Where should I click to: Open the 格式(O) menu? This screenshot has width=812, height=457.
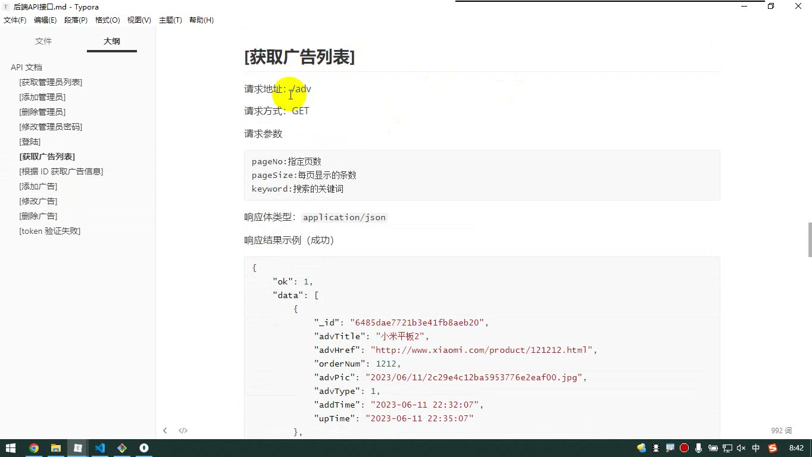[x=108, y=20]
